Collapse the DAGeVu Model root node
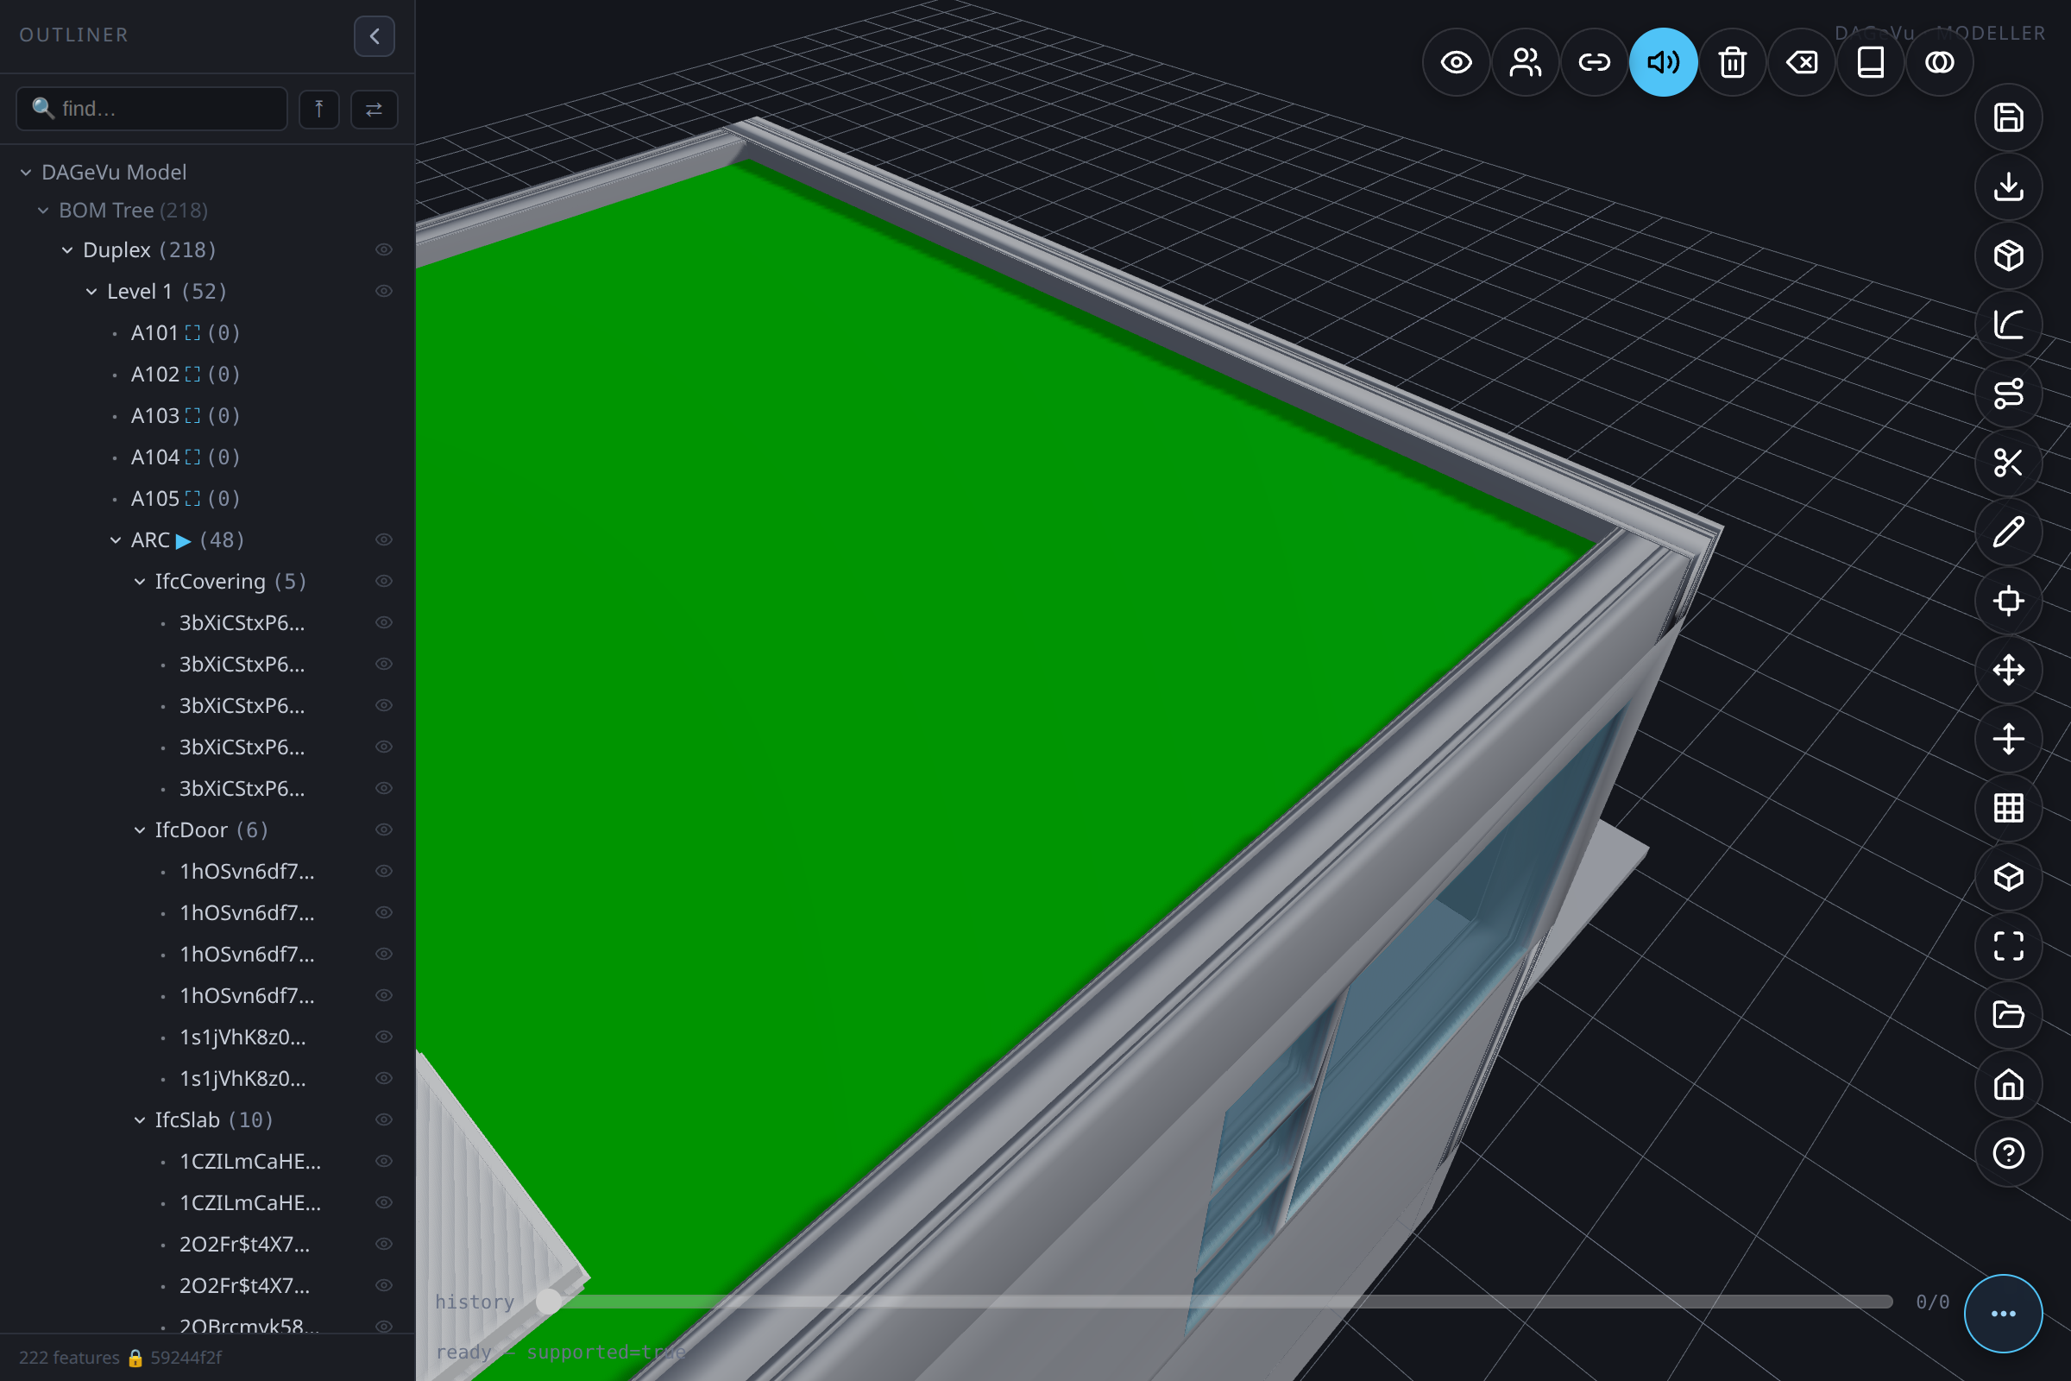This screenshot has width=2071, height=1381. tap(27, 173)
